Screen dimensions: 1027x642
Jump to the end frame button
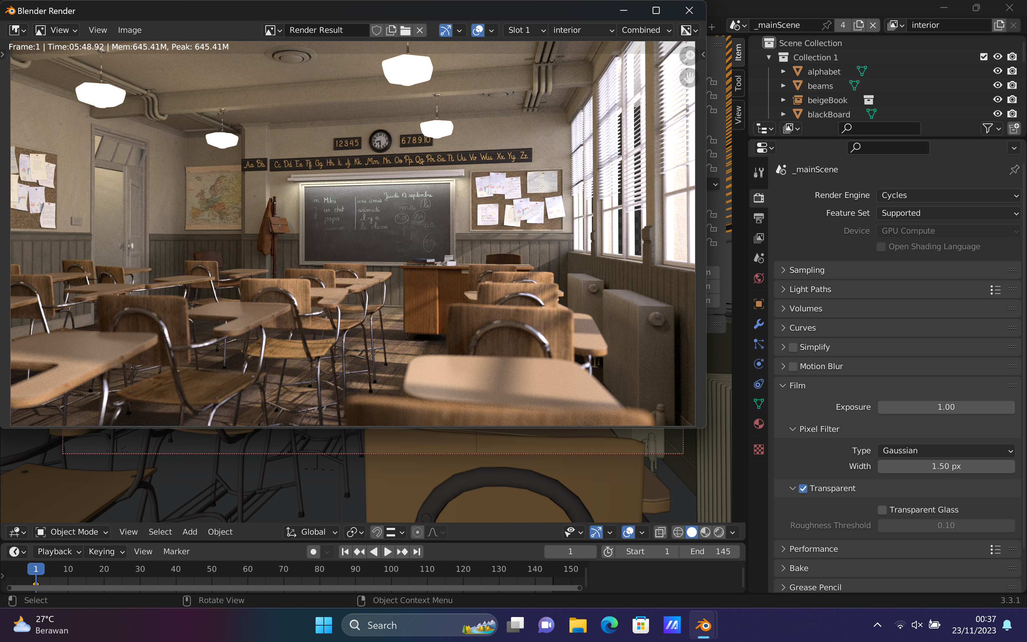[x=417, y=551]
